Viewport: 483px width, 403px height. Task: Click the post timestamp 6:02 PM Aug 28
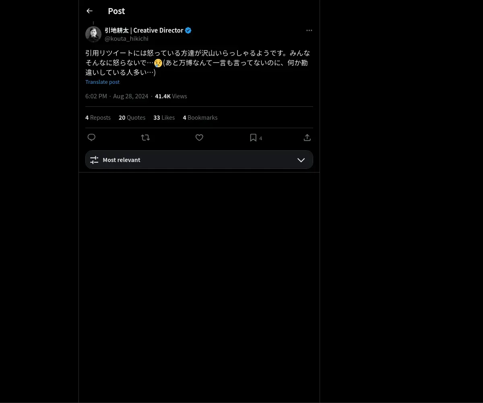coord(117,96)
